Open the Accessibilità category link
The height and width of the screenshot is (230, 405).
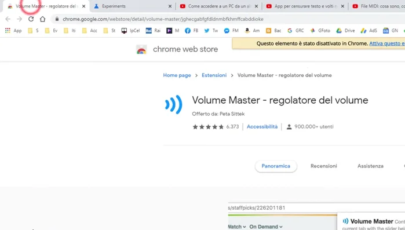[x=262, y=126]
